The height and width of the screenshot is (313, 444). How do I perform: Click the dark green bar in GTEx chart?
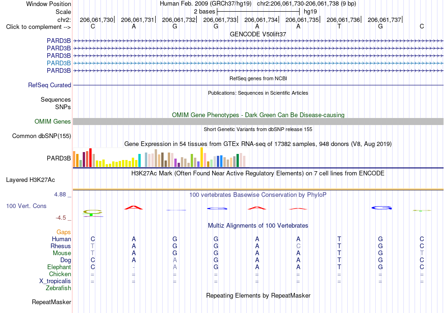pos(237,160)
